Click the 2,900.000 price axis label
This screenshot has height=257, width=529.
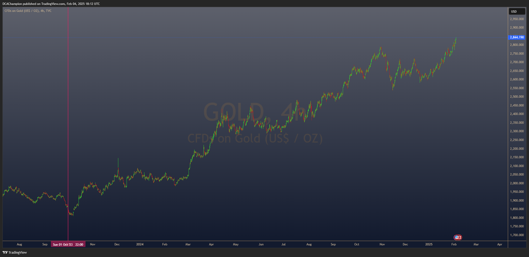pos(517,28)
